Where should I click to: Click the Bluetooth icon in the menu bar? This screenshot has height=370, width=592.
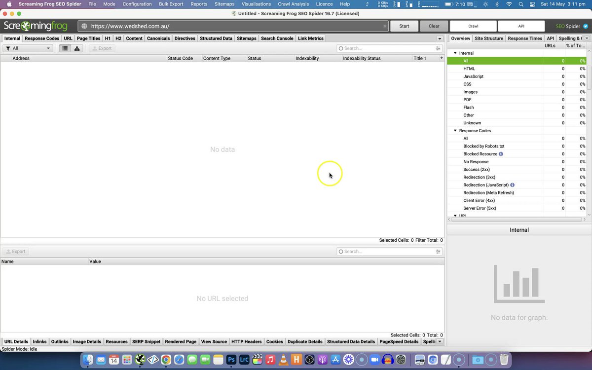[497, 4]
